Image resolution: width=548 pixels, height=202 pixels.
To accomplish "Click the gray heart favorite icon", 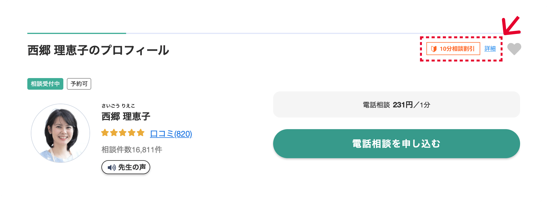I will 514,49.
